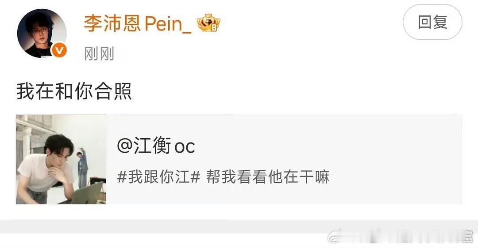
Task: Tap the standing person in photo background
Action: tap(82, 167)
